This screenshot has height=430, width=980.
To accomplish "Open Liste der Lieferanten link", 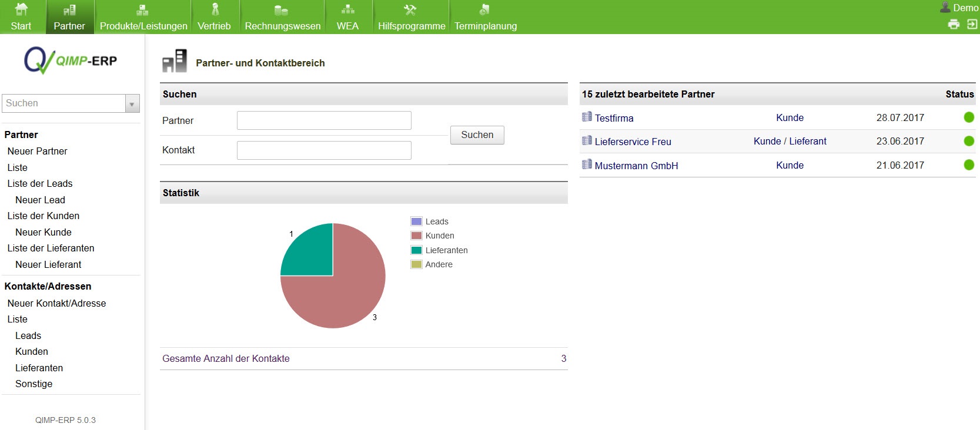I will (x=51, y=248).
